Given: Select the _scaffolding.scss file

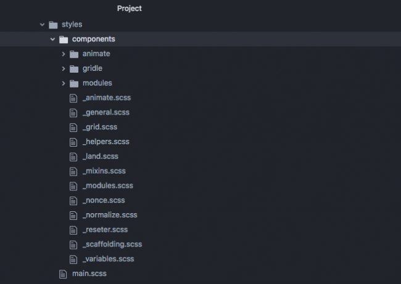Looking at the screenshot, I should pos(112,244).
